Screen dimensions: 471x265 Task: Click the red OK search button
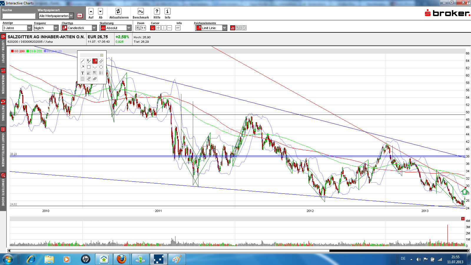[80, 16]
